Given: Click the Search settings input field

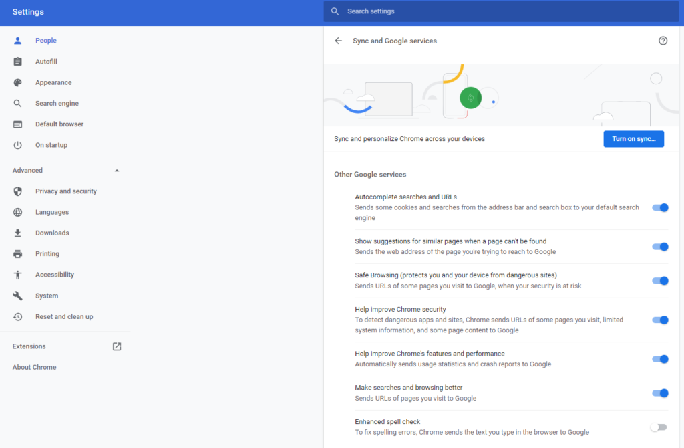Looking at the screenshot, I should click(501, 11).
